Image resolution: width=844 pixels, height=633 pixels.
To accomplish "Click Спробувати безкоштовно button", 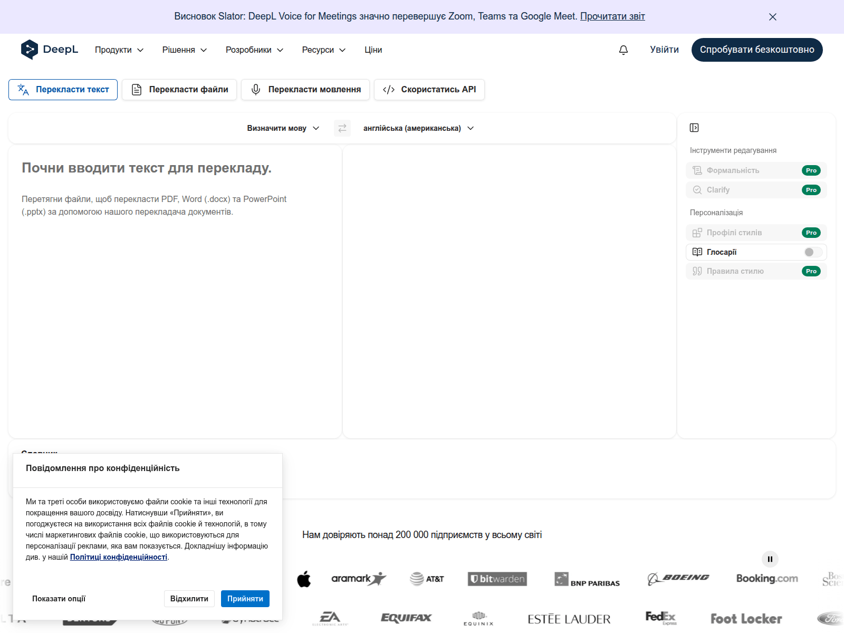I will point(757,50).
